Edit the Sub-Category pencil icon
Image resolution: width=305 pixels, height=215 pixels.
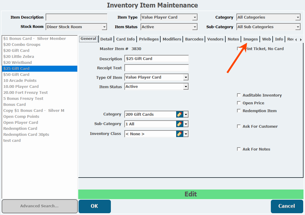coord(179,124)
